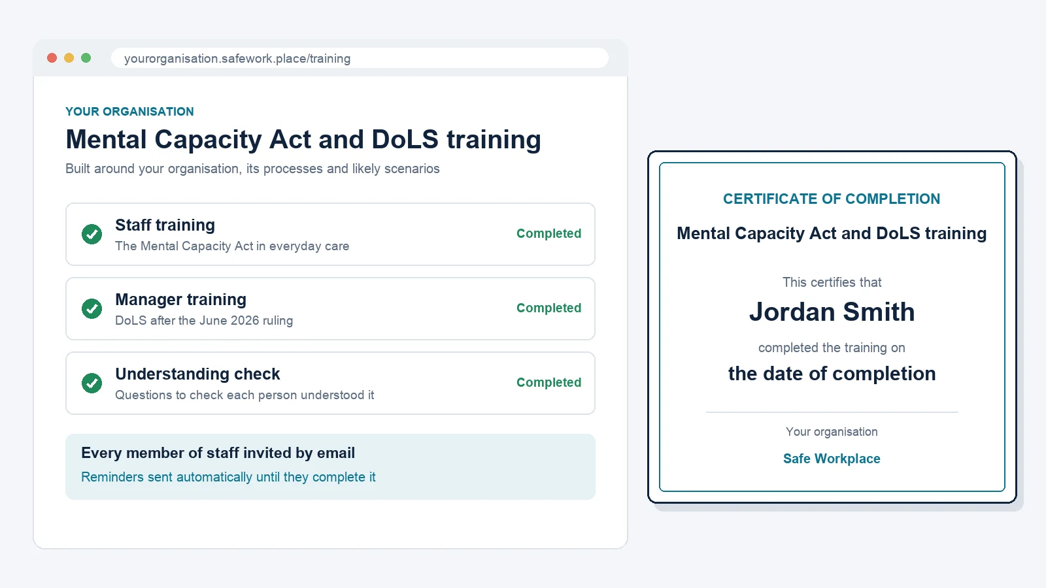Click the YOUR ORGANISATION label above heading
This screenshot has width=1046, height=588.
pyautogui.click(x=129, y=112)
